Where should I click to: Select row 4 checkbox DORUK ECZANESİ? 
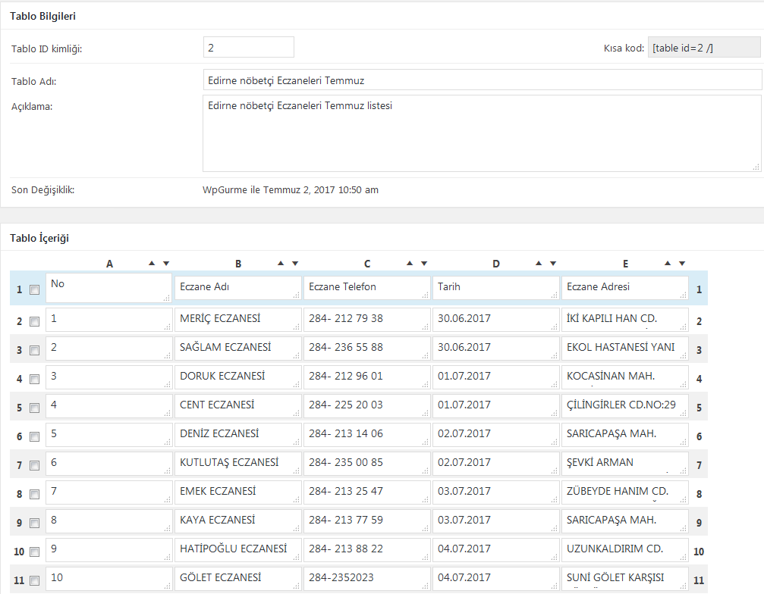(x=35, y=379)
